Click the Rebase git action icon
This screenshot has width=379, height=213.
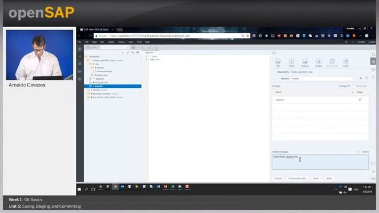305,62
